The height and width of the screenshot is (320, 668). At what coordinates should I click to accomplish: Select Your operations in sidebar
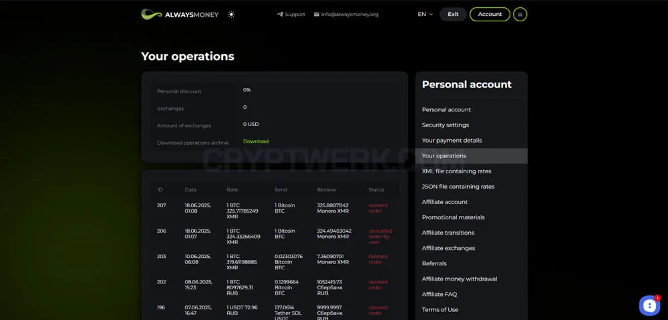tap(471, 156)
